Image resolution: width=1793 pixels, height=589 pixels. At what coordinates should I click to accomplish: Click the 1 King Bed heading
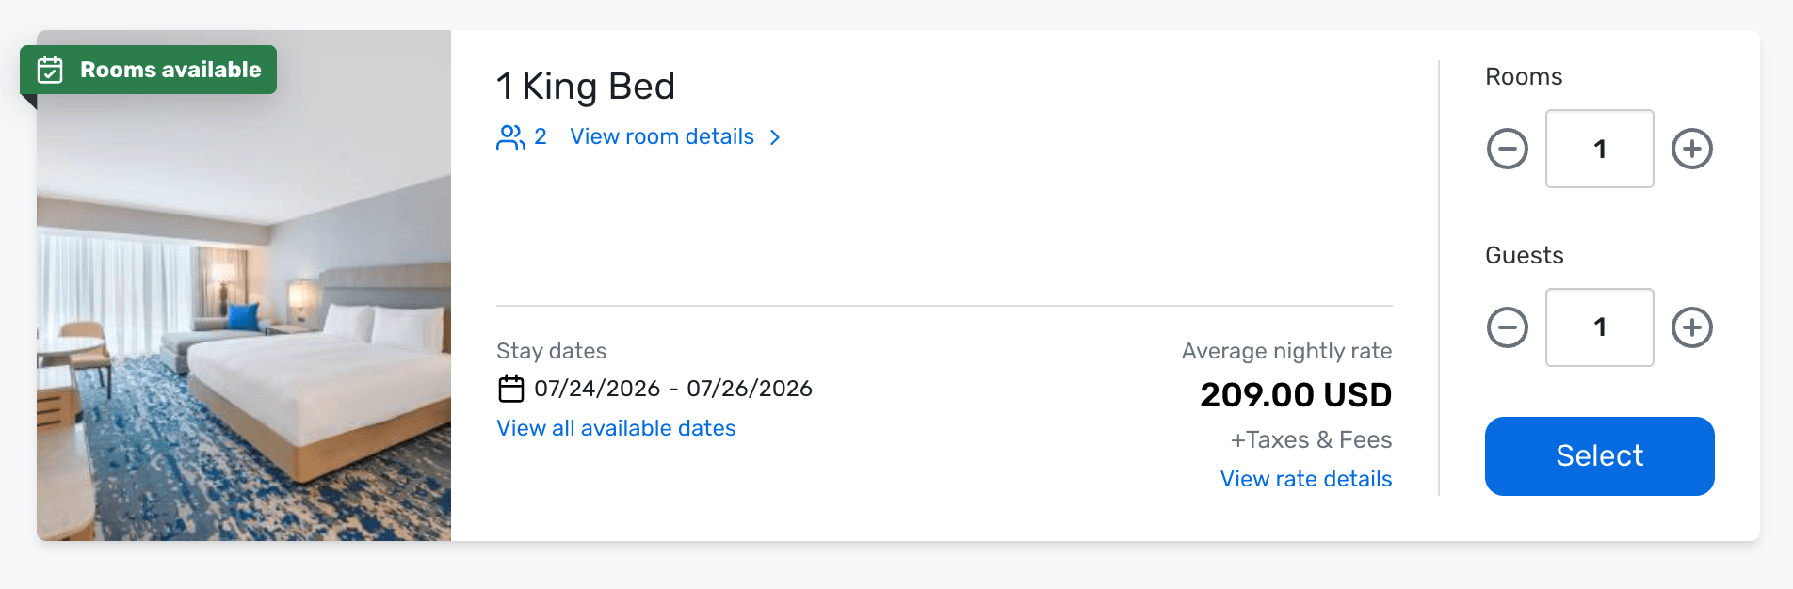585,87
